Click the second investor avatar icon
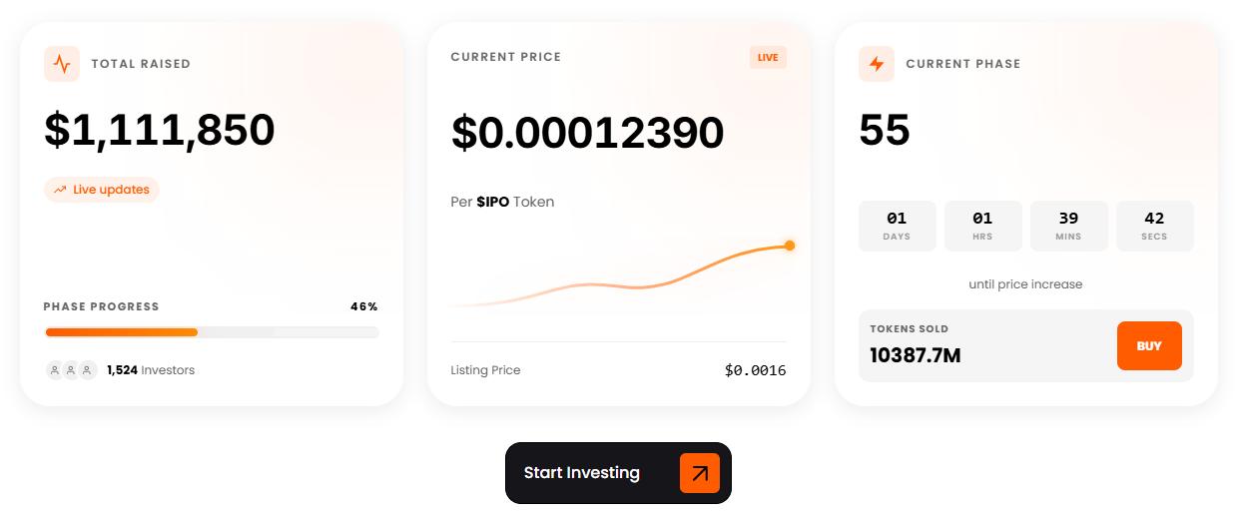Viewport: 1240px width, 518px height. point(71,370)
